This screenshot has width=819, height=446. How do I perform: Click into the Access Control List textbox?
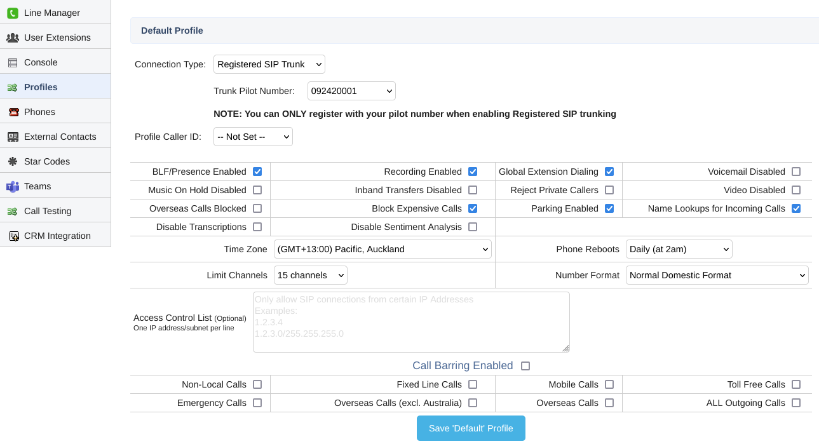410,321
